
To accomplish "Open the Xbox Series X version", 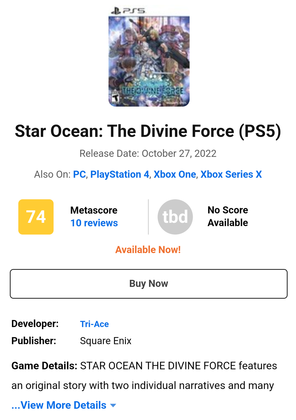I will click(231, 175).
